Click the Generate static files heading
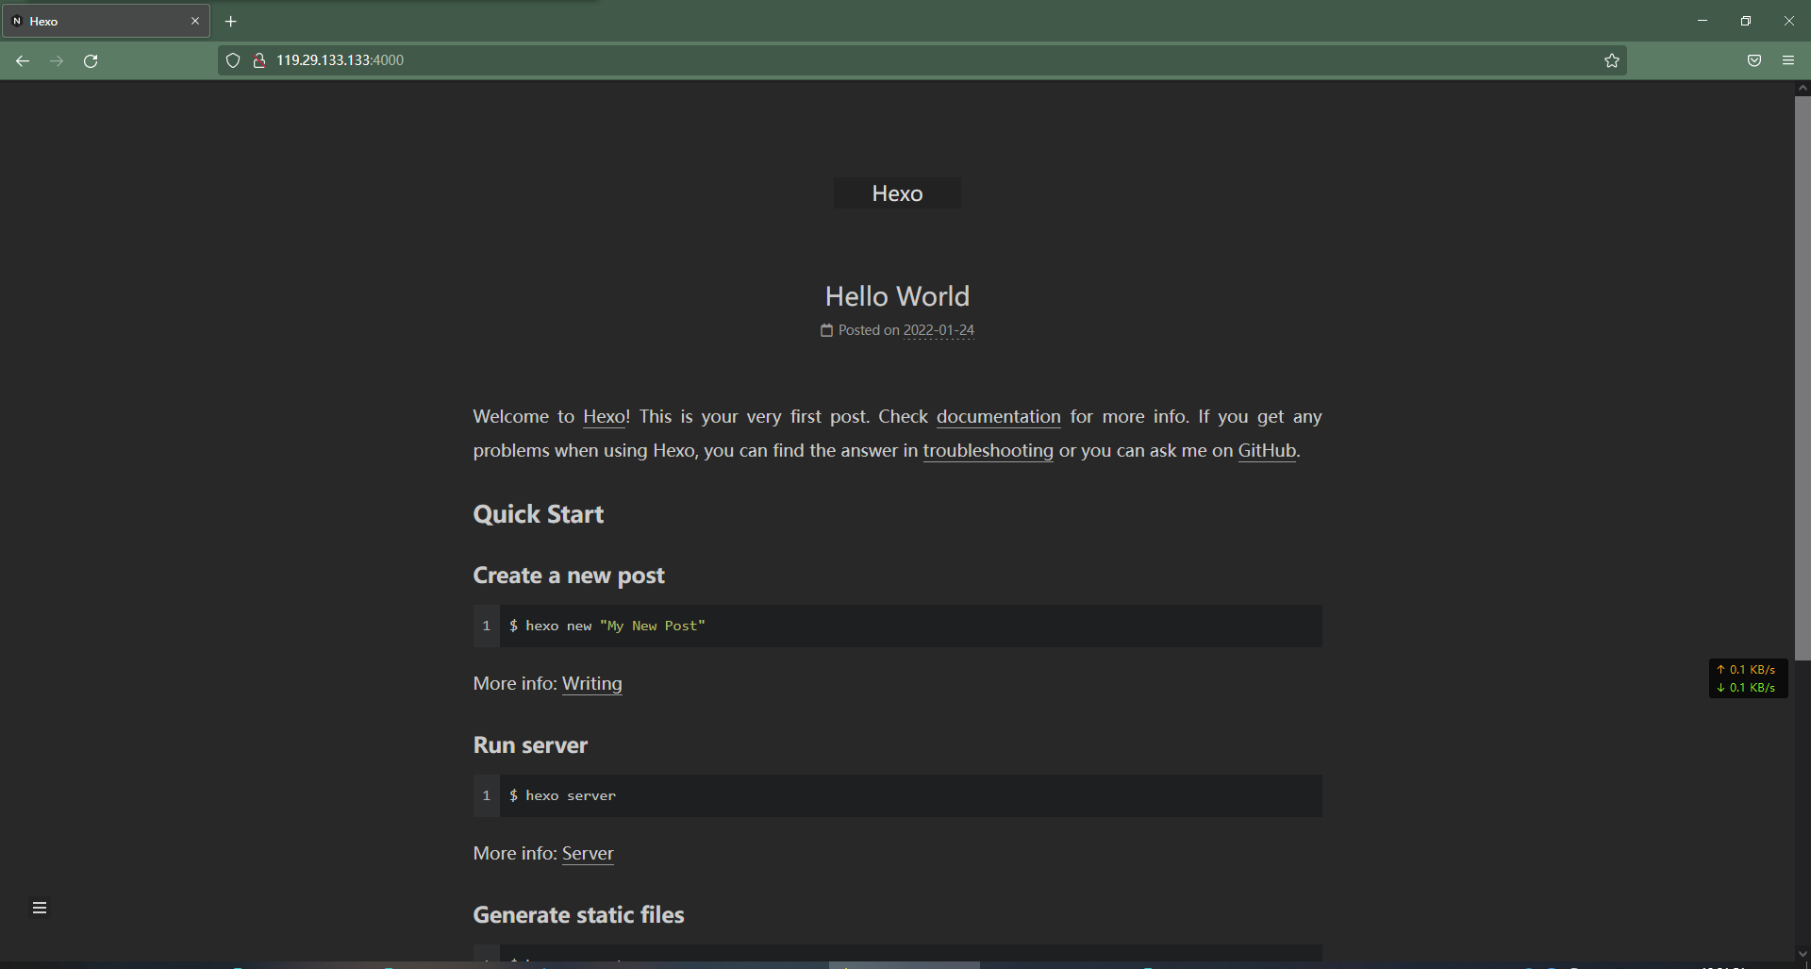This screenshot has height=969, width=1811. [578, 915]
